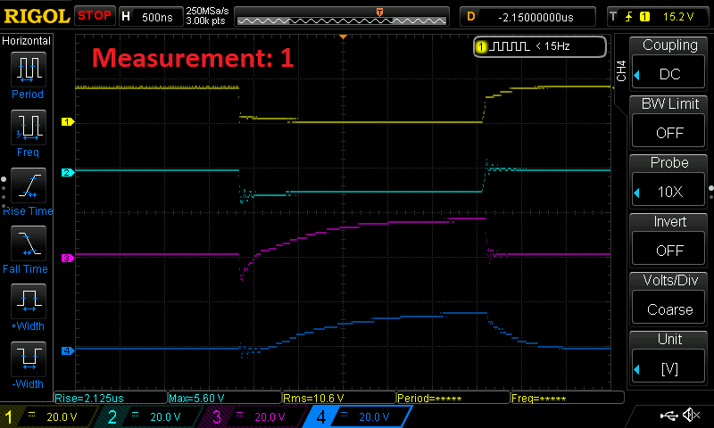The width and height of the screenshot is (714, 428).
Task: Click the CH4 vertical menu label
Action: pos(621,71)
